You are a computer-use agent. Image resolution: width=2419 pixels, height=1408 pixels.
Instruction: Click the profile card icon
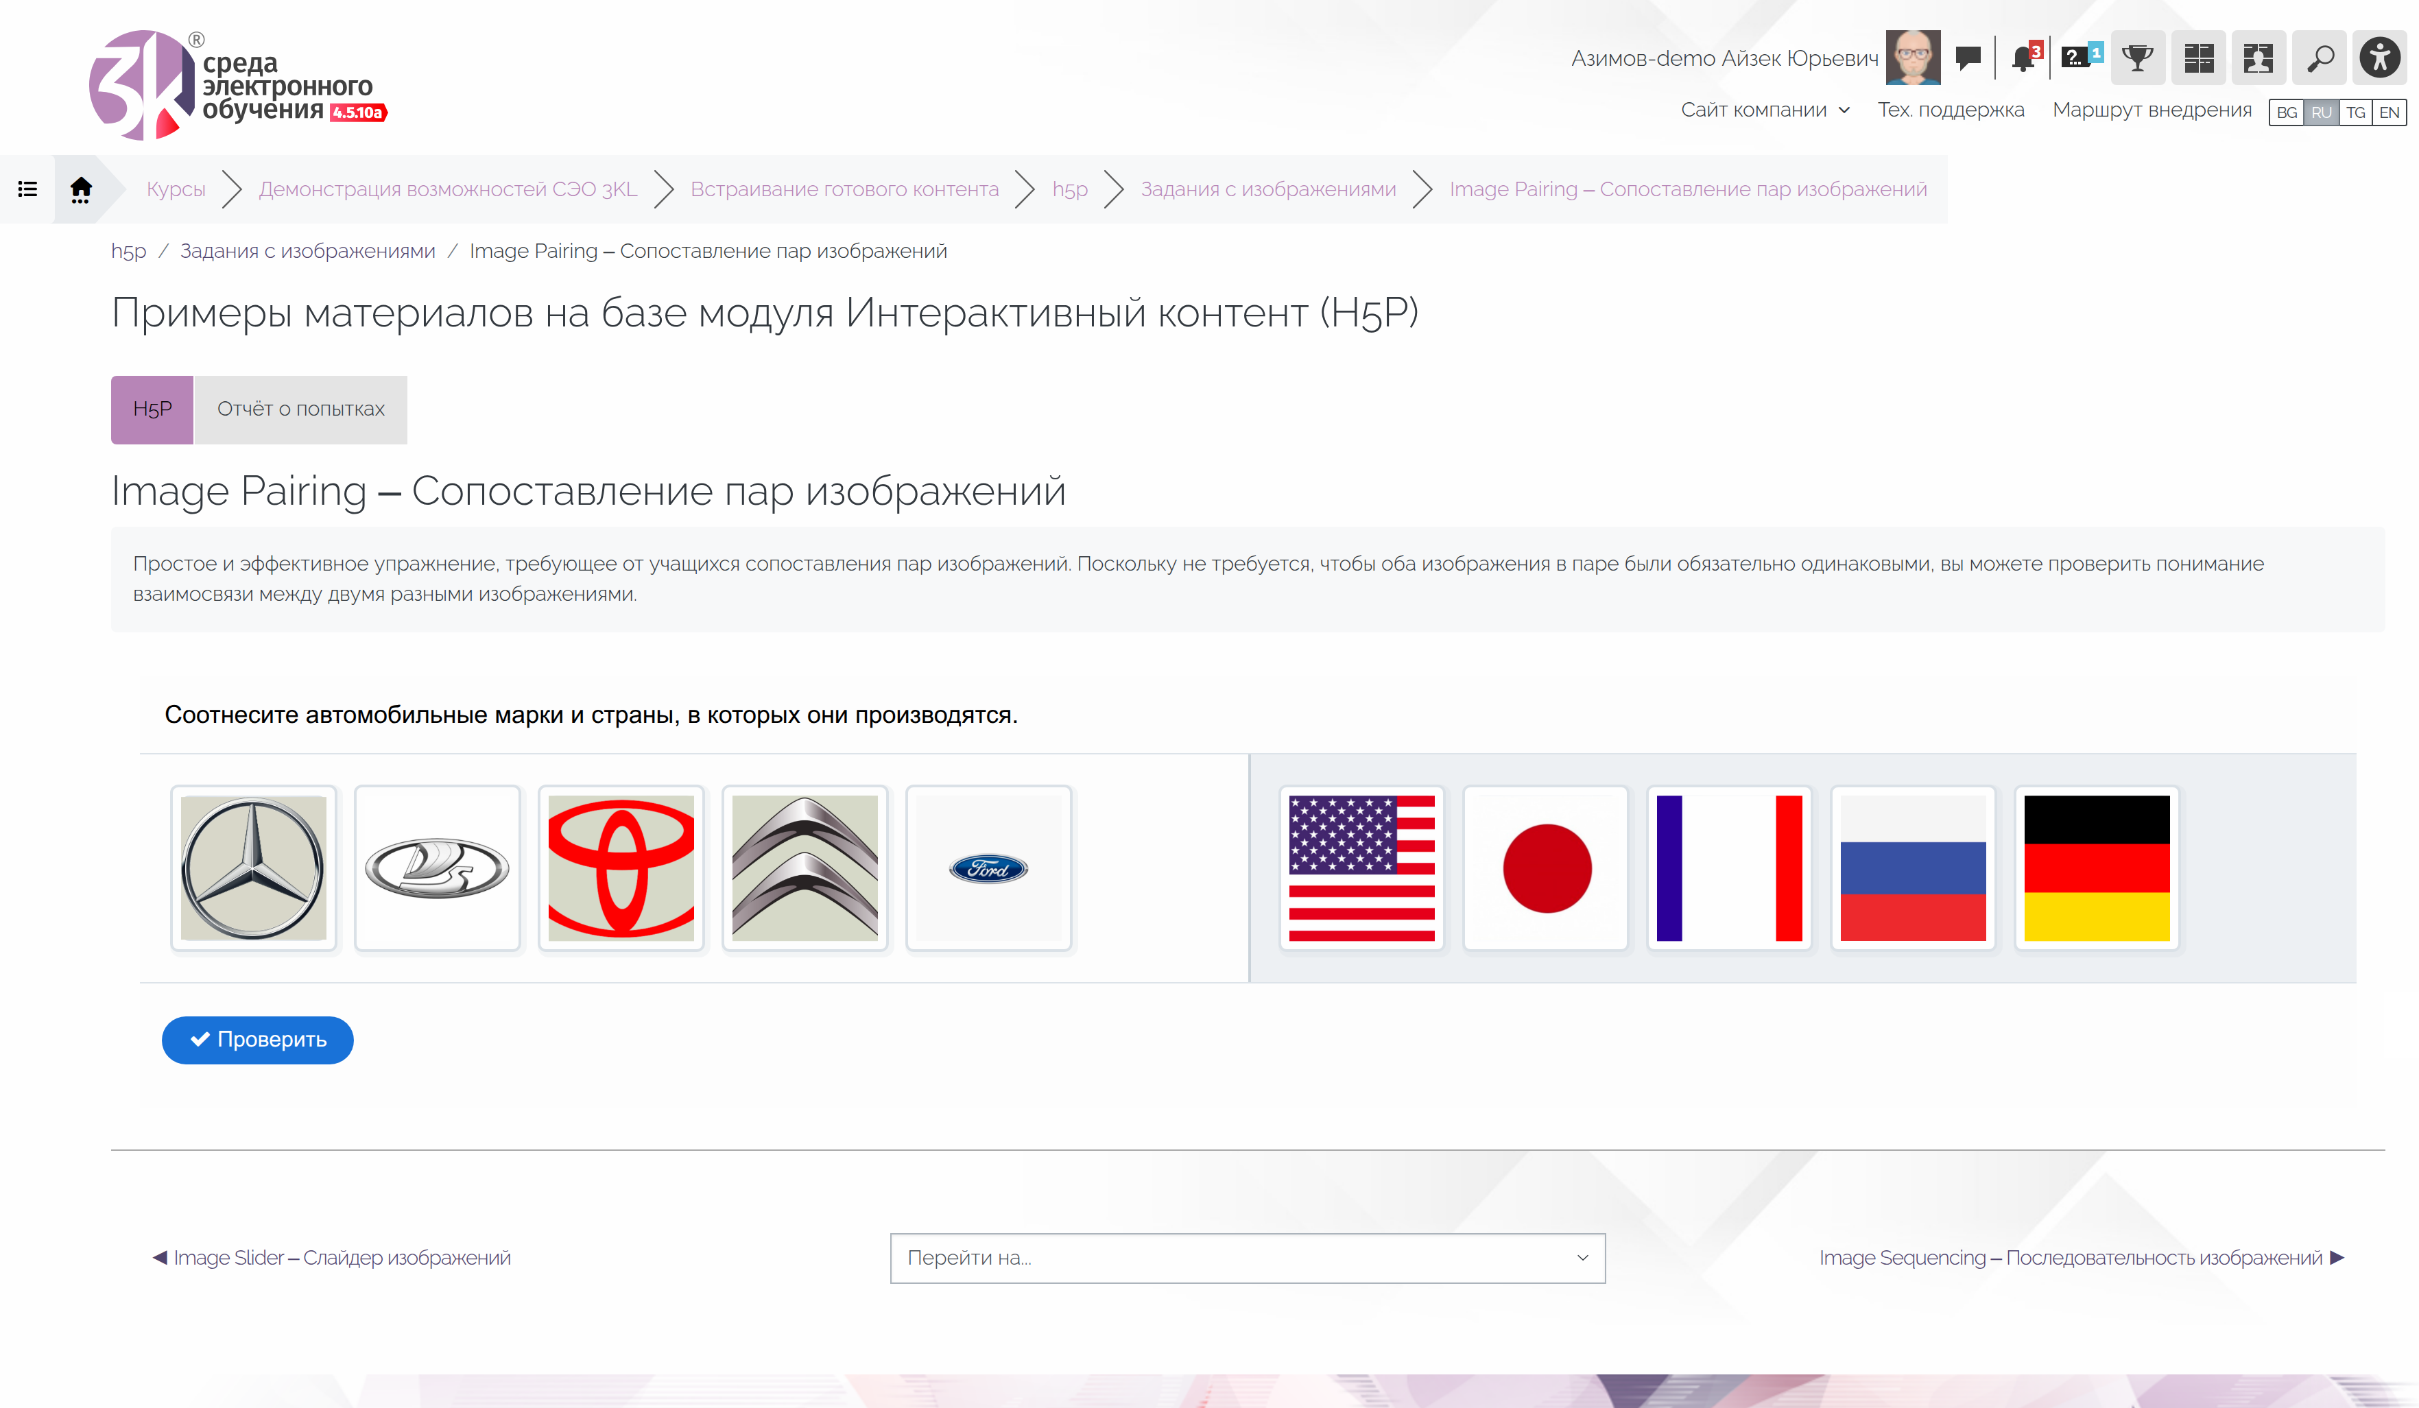pos(2259,58)
